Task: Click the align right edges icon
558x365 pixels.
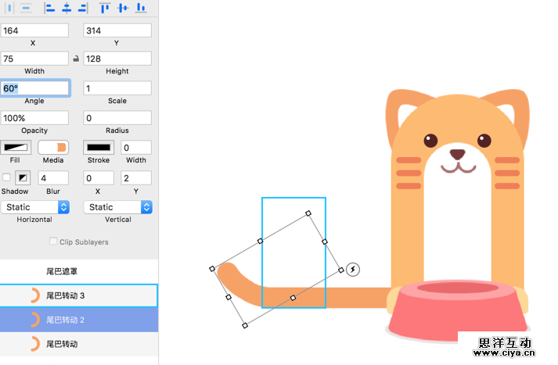Action: pyautogui.click(x=83, y=8)
